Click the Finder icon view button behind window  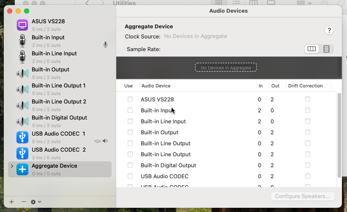(219, 3)
